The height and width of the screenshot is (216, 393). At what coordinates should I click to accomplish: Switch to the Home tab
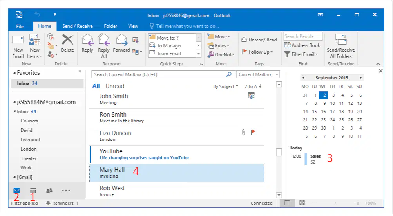pos(45,26)
